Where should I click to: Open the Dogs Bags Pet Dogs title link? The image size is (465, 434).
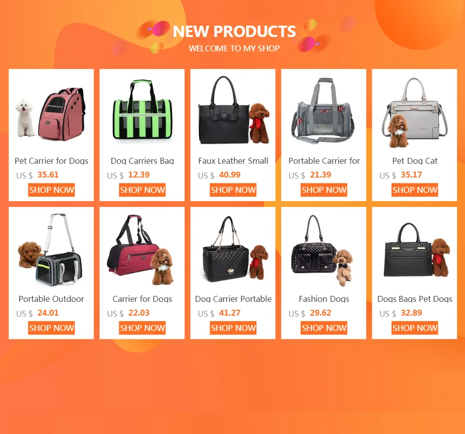click(x=415, y=299)
